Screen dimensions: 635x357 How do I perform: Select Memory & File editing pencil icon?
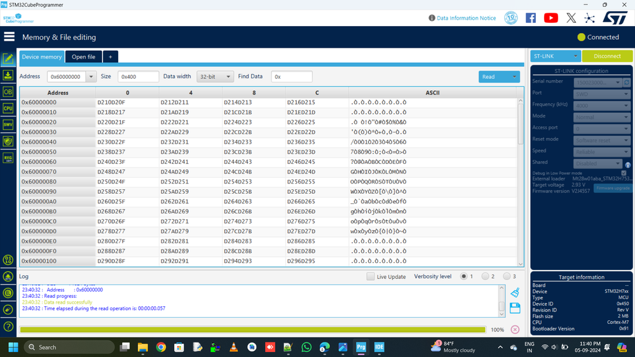8,58
